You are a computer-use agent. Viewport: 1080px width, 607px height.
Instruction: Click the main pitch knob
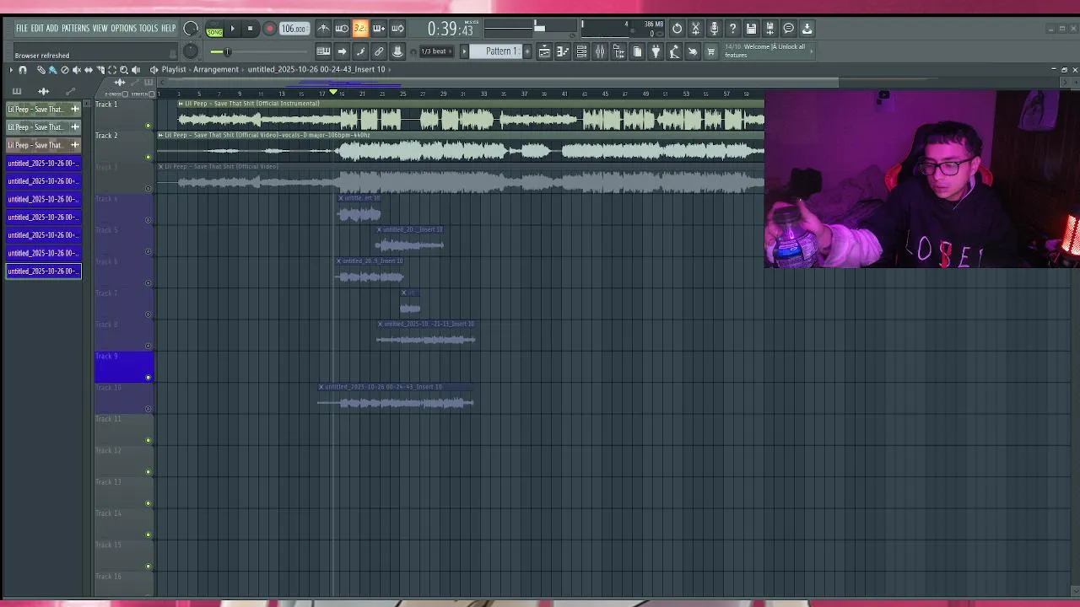191,51
